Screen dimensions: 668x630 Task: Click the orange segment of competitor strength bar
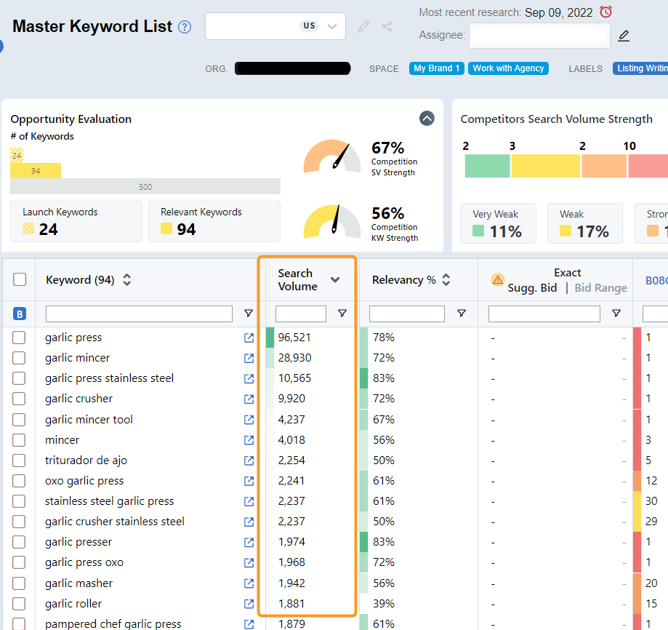click(x=604, y=166)
